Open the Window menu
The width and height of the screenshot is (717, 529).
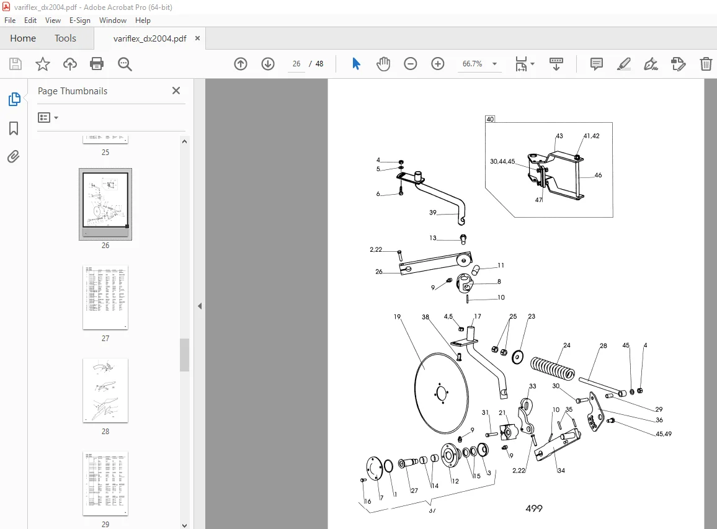(112, 20)
